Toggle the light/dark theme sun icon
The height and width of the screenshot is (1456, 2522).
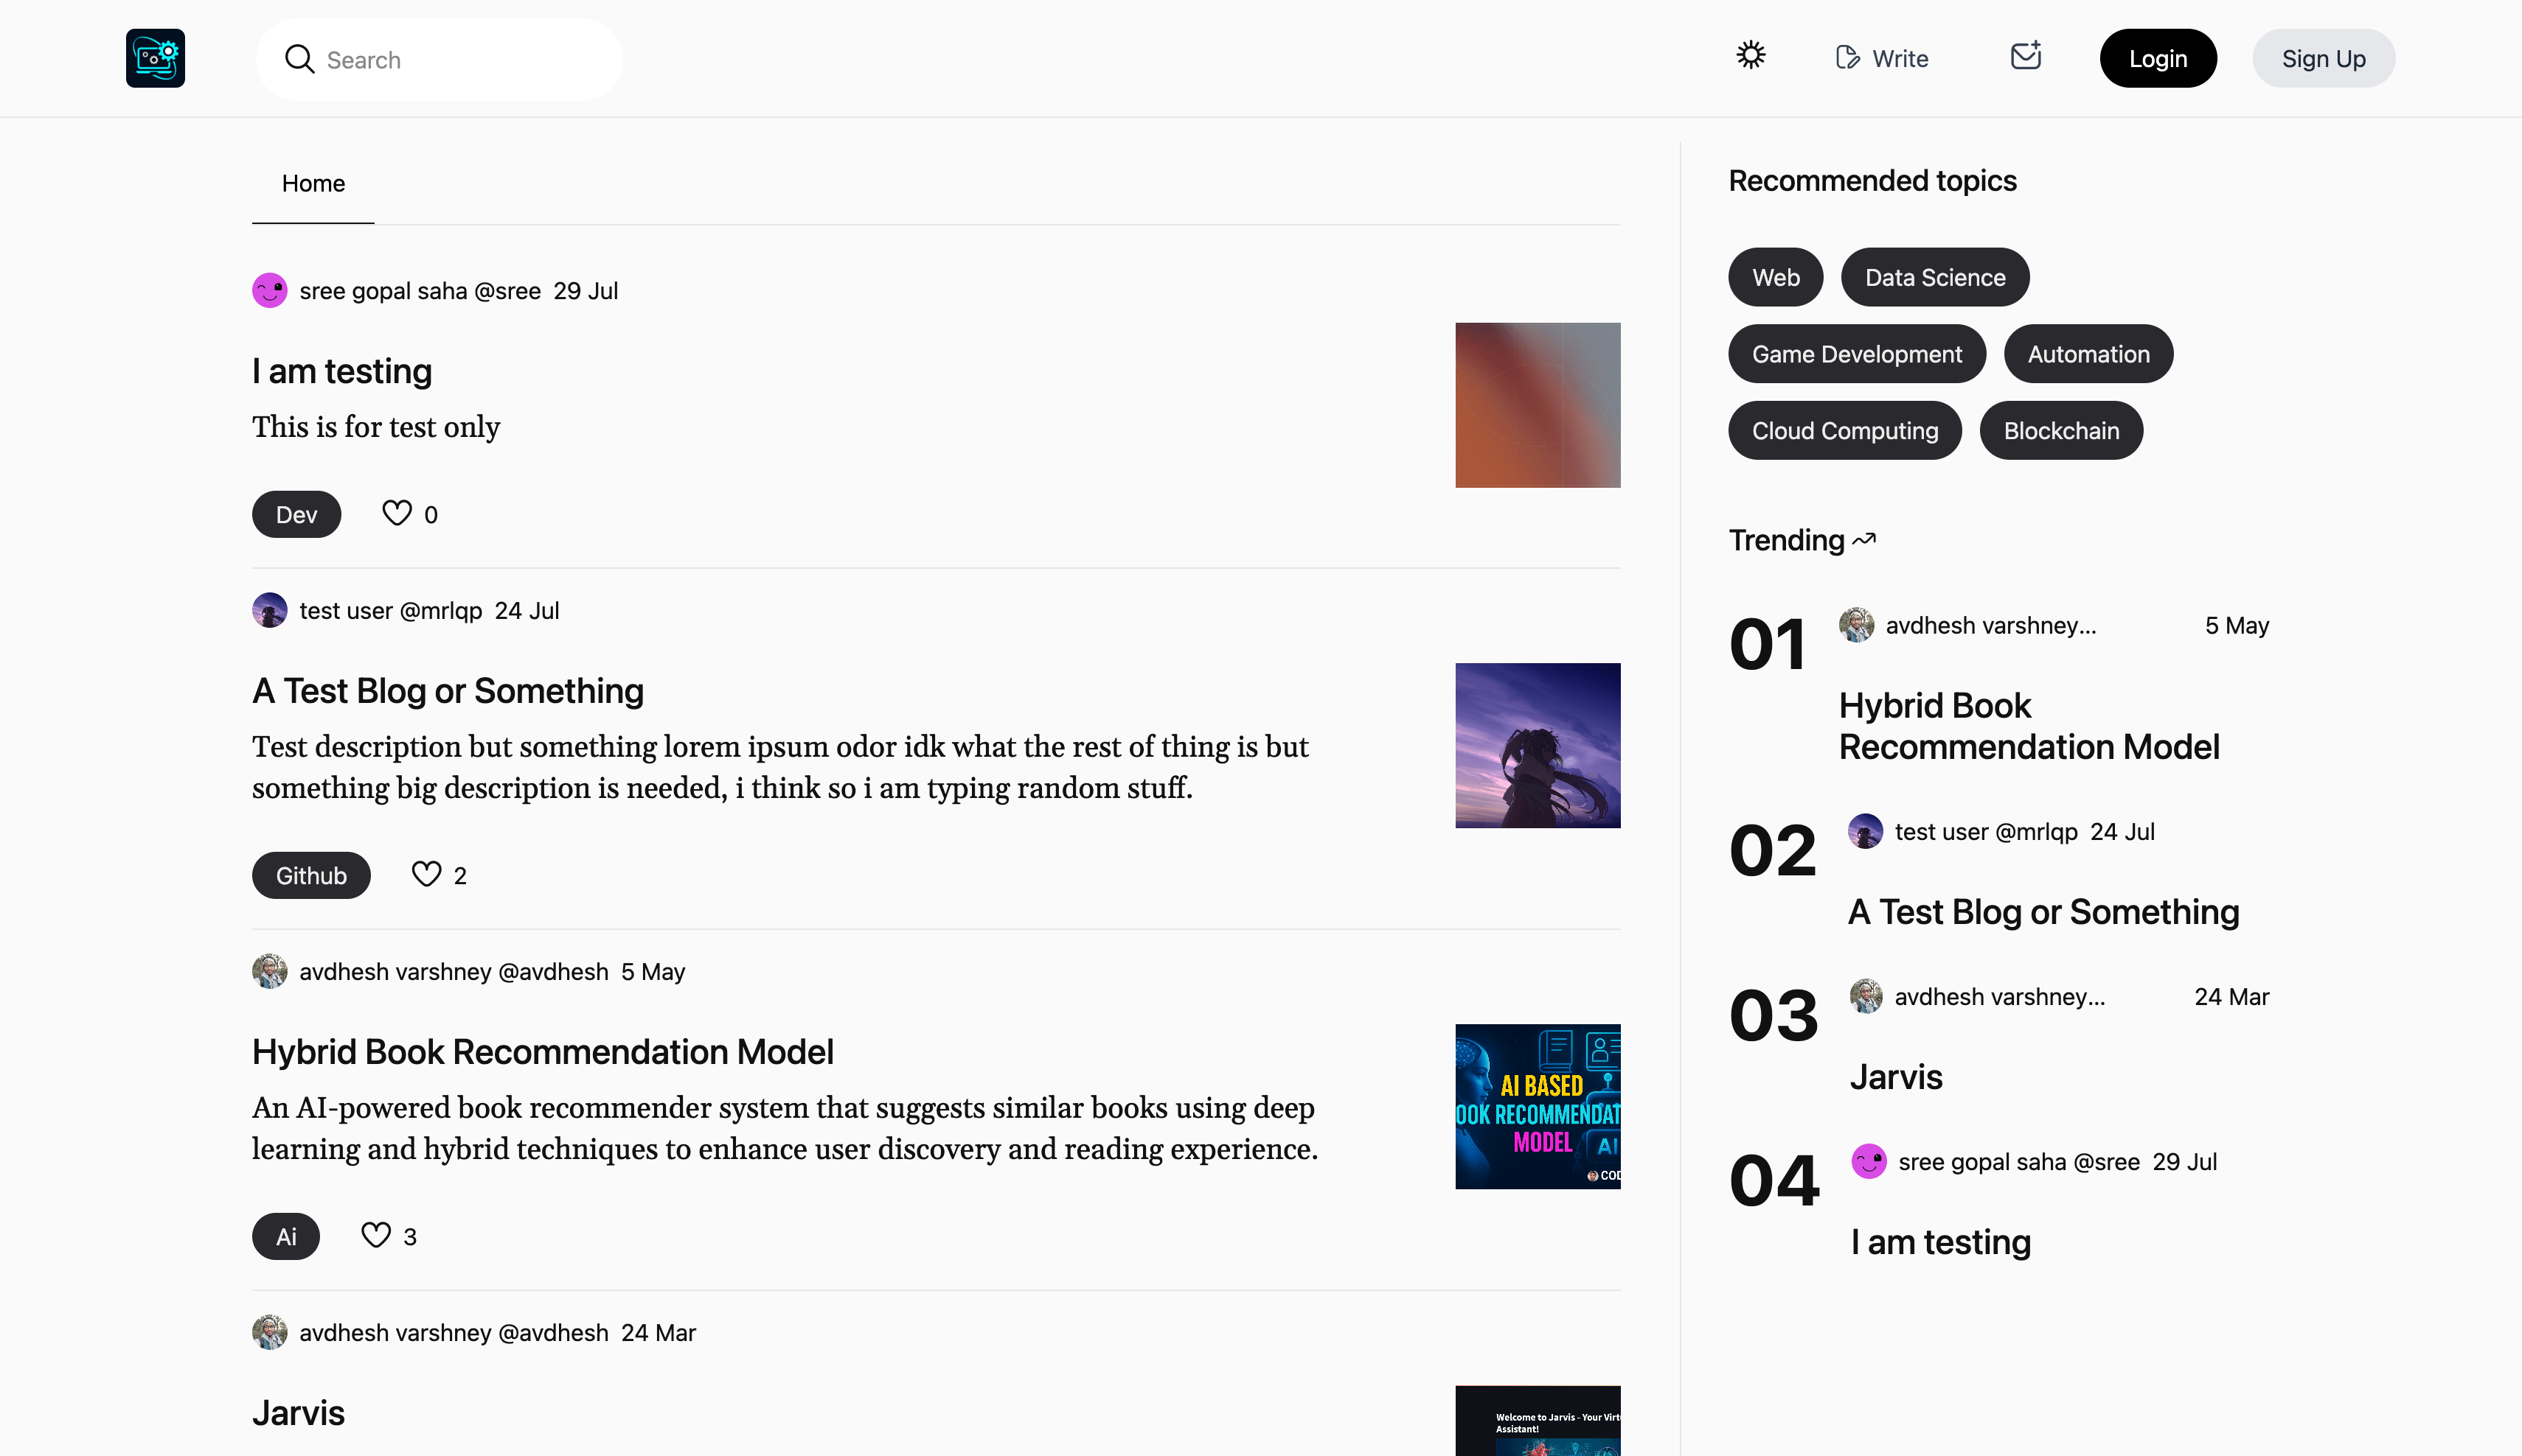(1751, 55)
